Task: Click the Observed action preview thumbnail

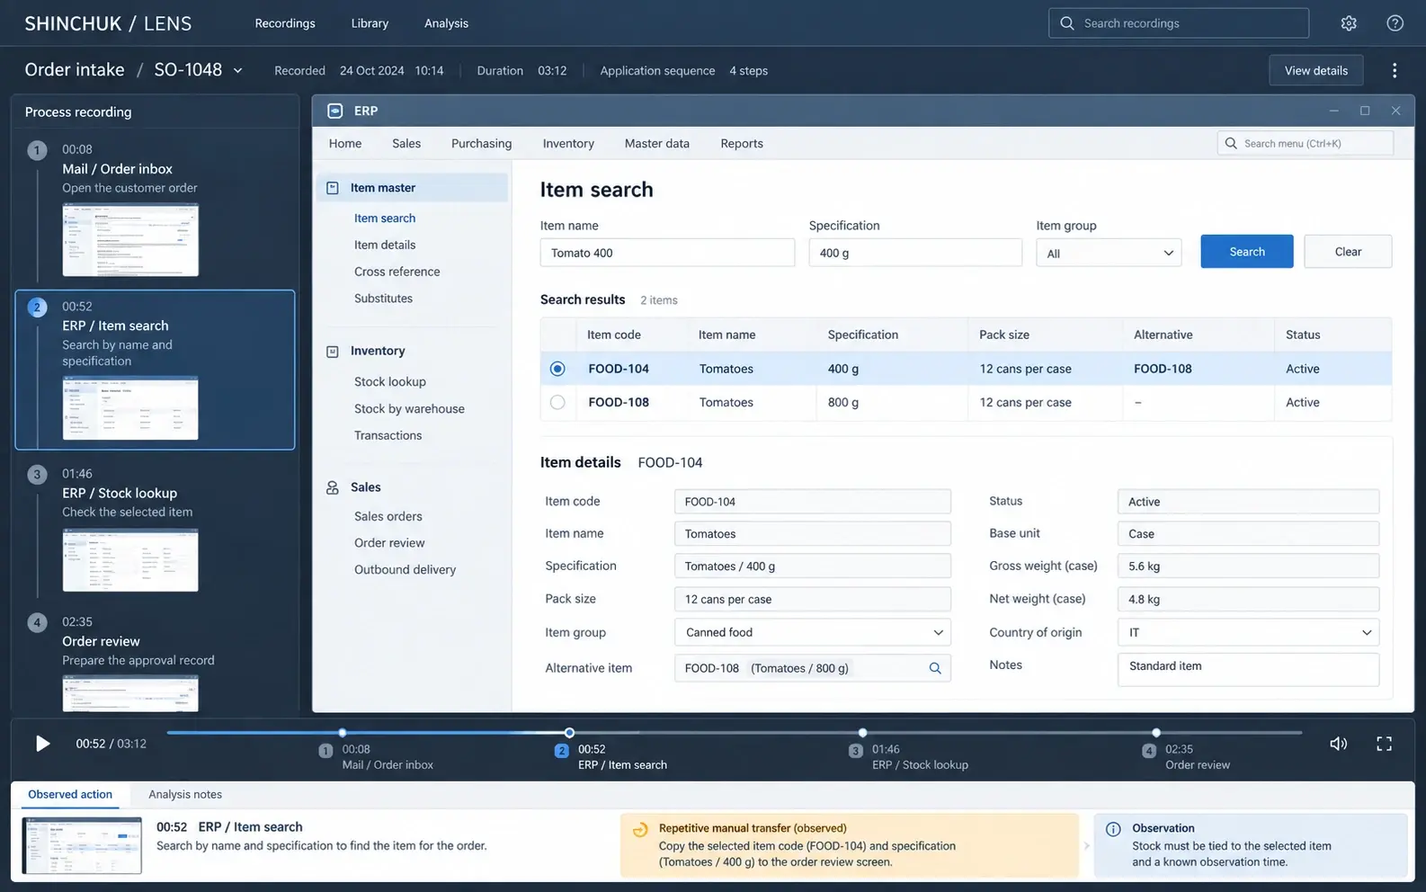Action: (x=82, y=845)
